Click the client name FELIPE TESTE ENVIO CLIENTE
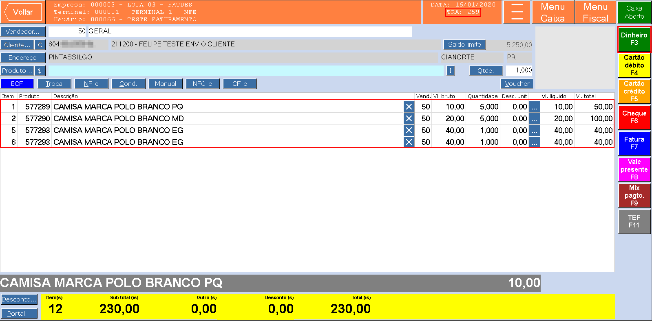 [x=187, y=44]
